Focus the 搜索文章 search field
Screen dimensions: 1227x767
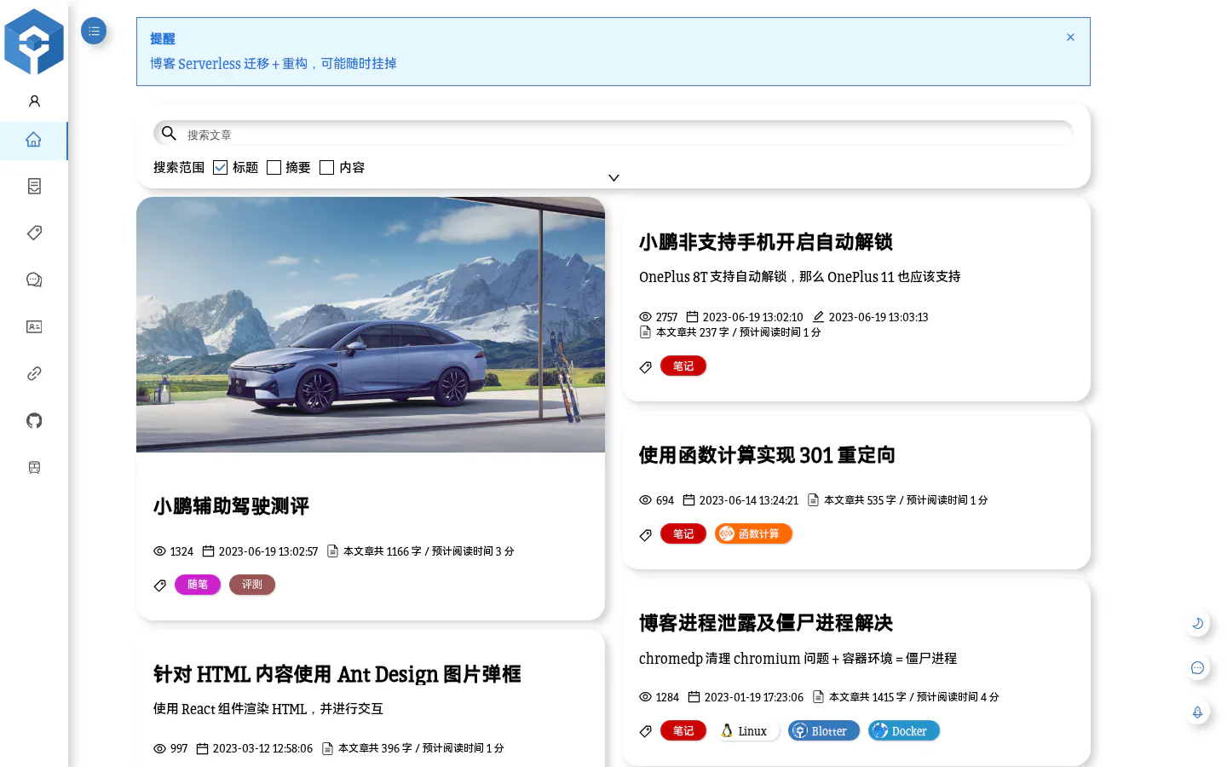[613, 134]
